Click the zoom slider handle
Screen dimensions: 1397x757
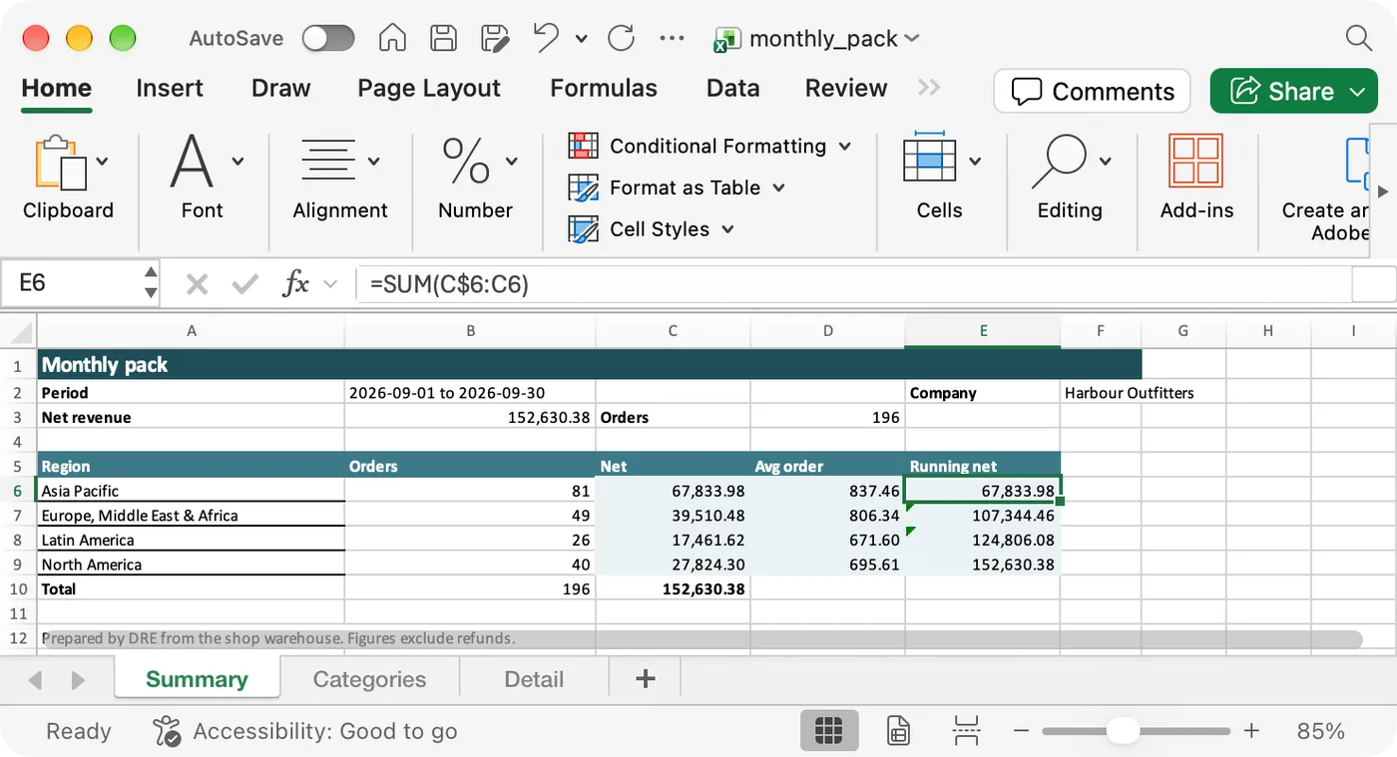click(1123, 731)
